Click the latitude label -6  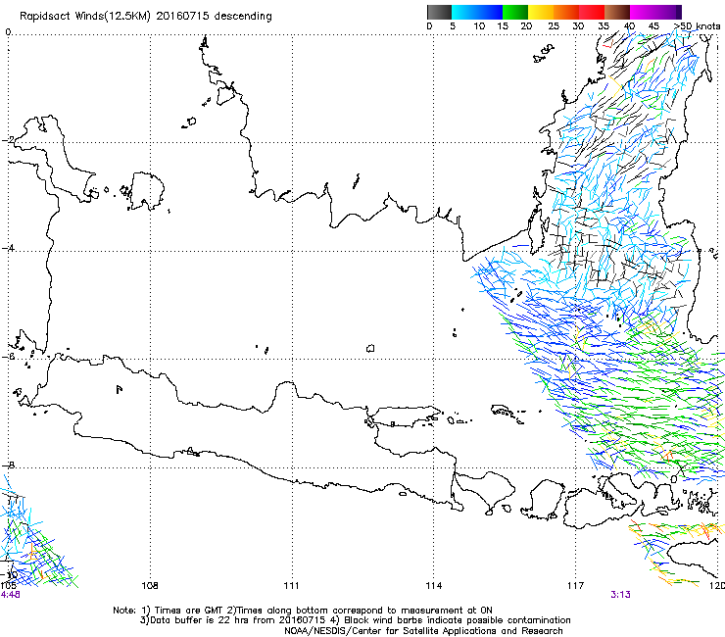tap(9, 357)
